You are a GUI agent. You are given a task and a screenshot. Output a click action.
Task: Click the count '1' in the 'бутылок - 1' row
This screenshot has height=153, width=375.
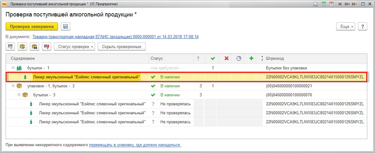point(213,68)
